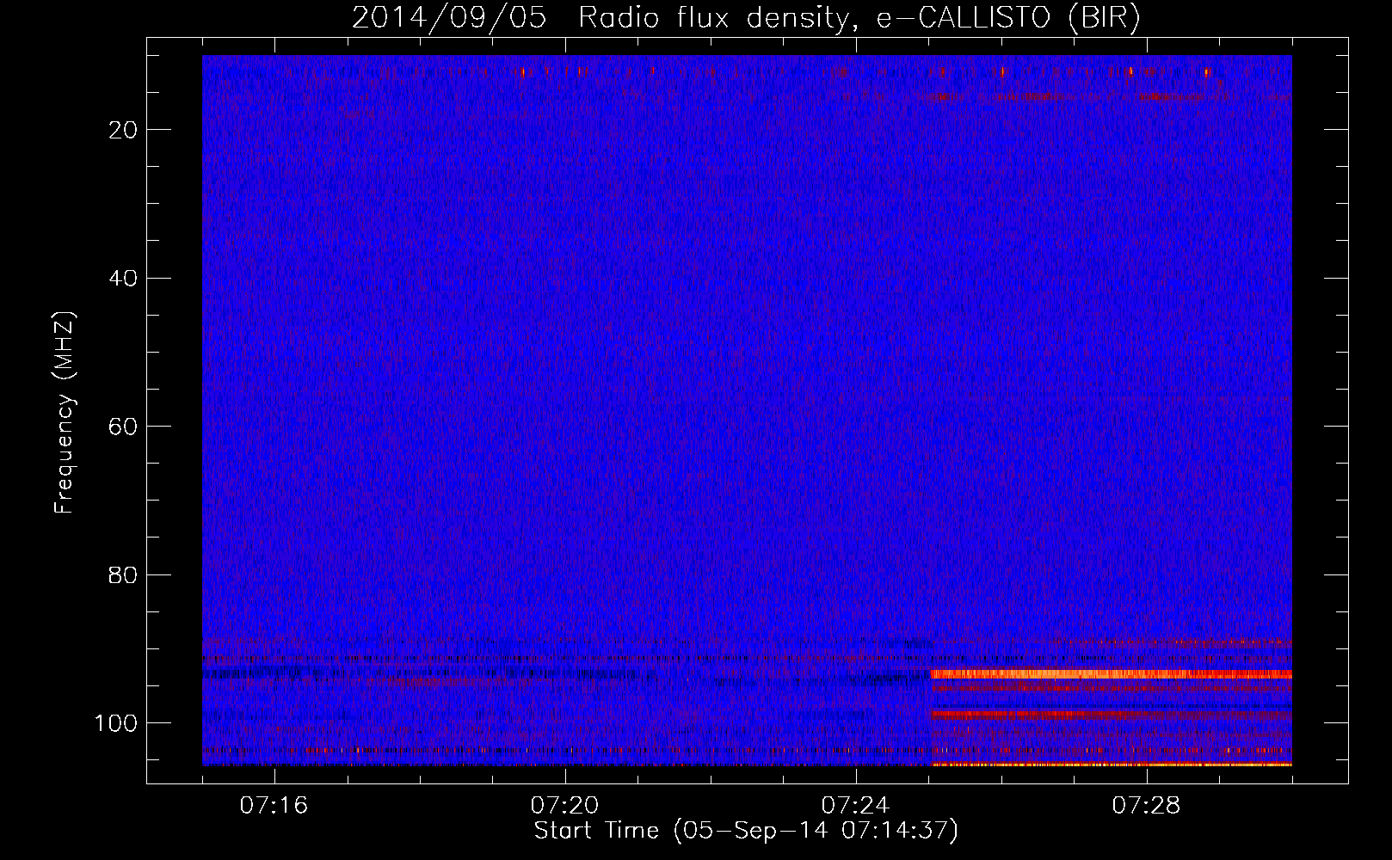Click the 40 MHz frequency tick label

click(x=124, y=279)
